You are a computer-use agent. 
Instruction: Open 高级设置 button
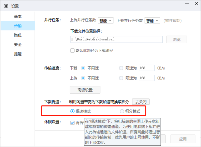(x=85, y=90)
